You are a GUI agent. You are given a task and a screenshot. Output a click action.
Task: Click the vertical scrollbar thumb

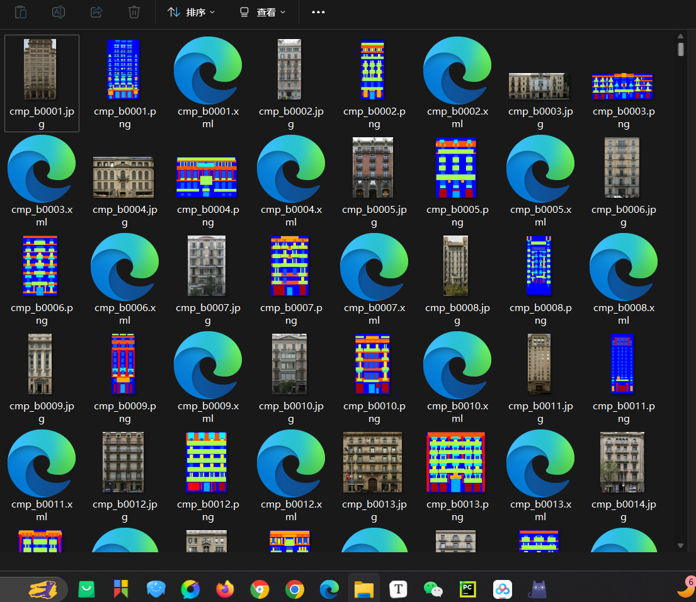click(680, 48)
